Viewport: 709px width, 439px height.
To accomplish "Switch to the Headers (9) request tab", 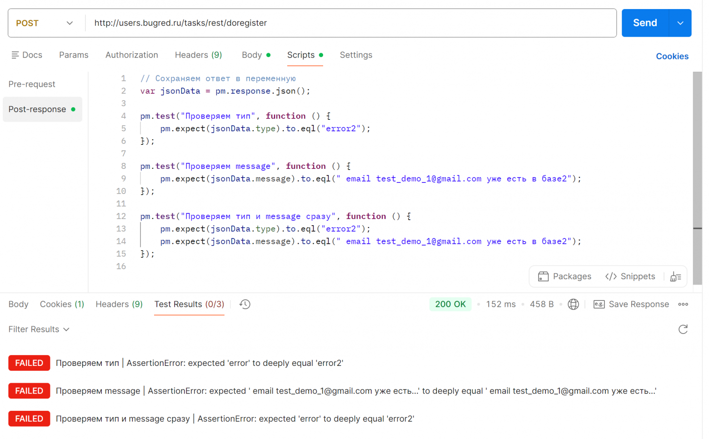I will pos(198,55).
